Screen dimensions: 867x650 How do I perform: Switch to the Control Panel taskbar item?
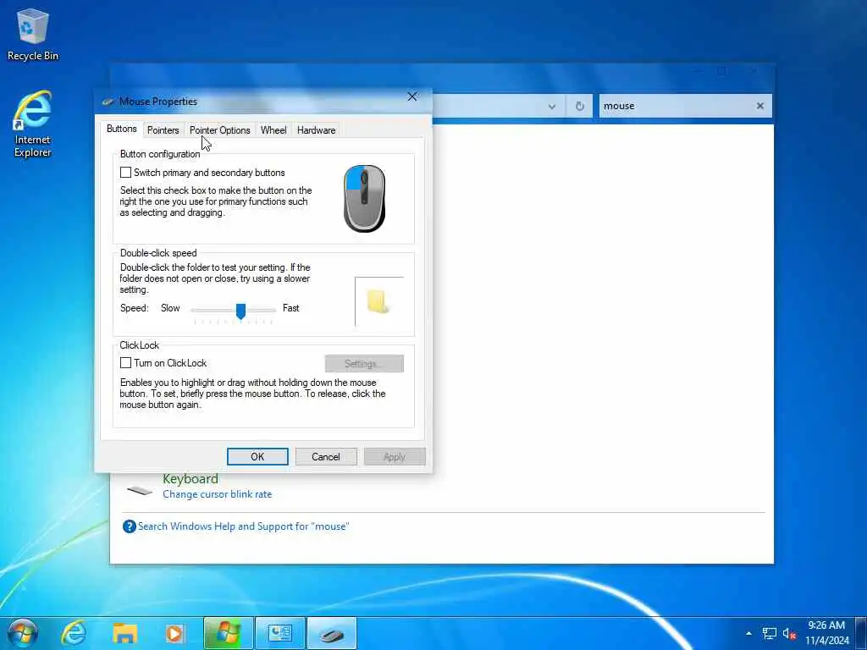279,633
